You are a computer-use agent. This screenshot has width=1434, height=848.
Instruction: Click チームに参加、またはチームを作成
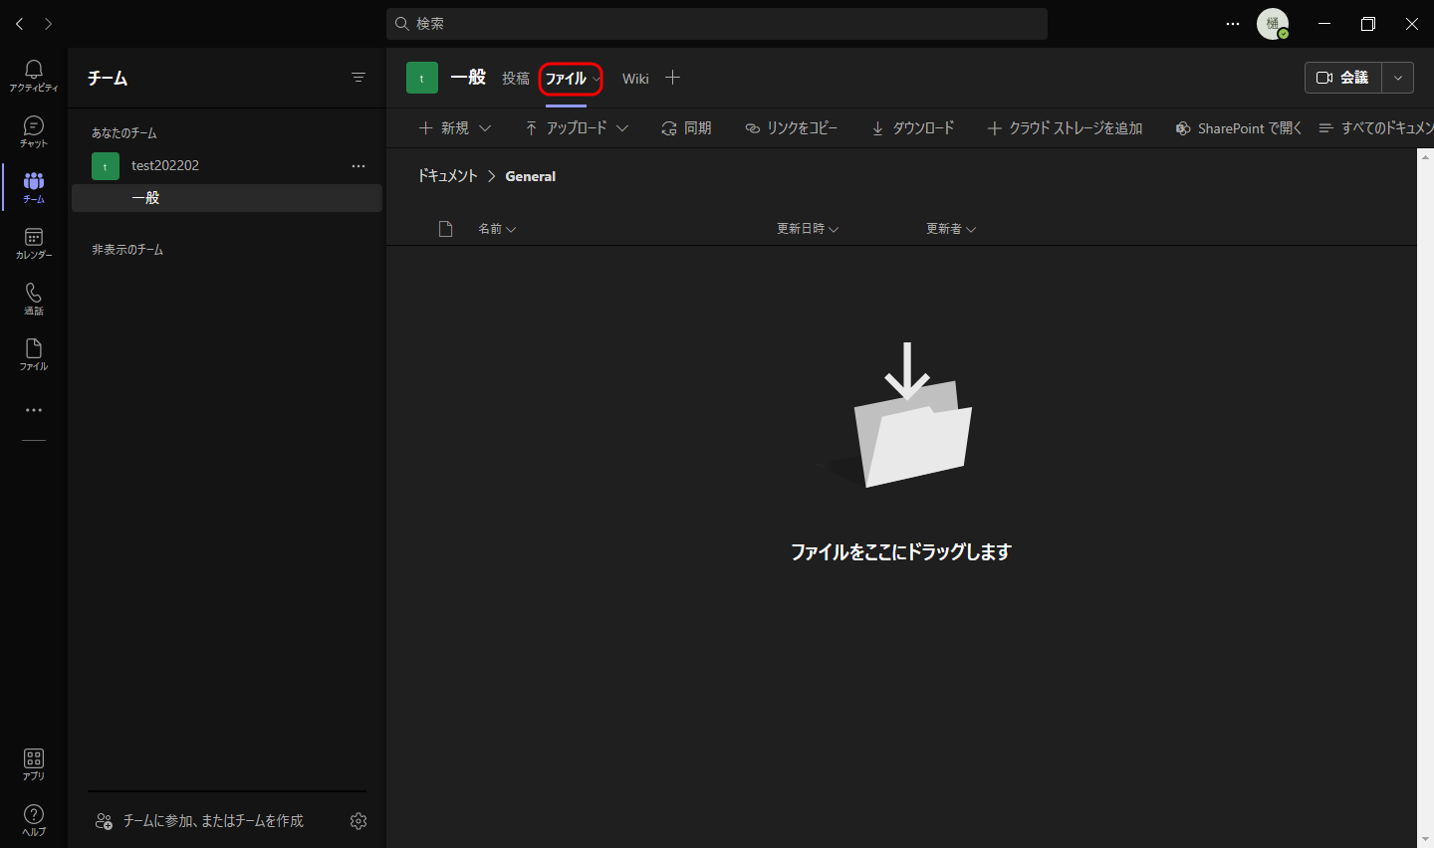pyautogui.click(x=199, y=821)
